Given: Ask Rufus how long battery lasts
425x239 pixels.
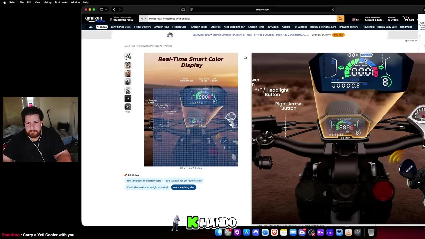Looking at the screenshot, I should pos(144,181).
